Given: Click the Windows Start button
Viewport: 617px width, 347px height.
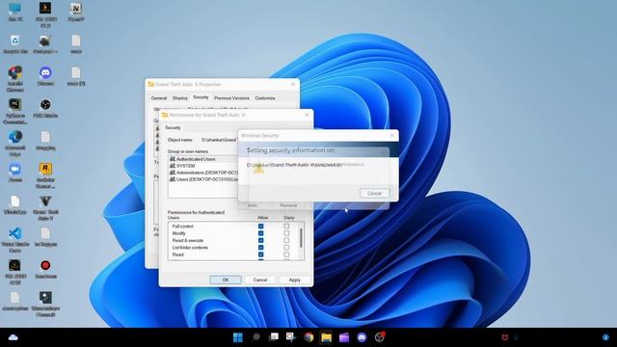Looking at the screenshot, I should [238, 337].
